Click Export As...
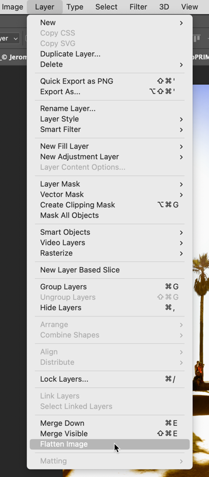 [x=110, y=92]
